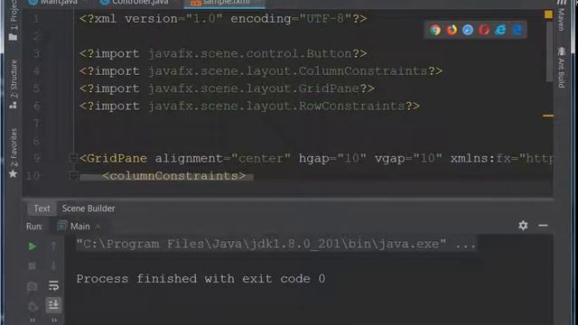This screenshot has width=578, height=325.
Task: Open preview in Opera browser icon
Action: (x=484, y=30)
